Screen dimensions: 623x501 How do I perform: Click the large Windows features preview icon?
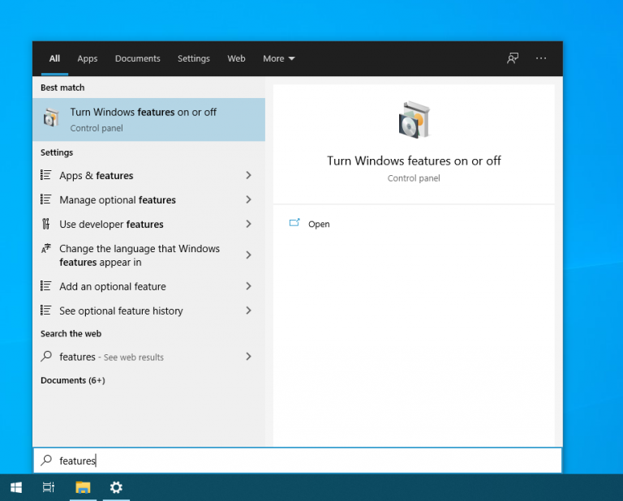tap(414, 120)
